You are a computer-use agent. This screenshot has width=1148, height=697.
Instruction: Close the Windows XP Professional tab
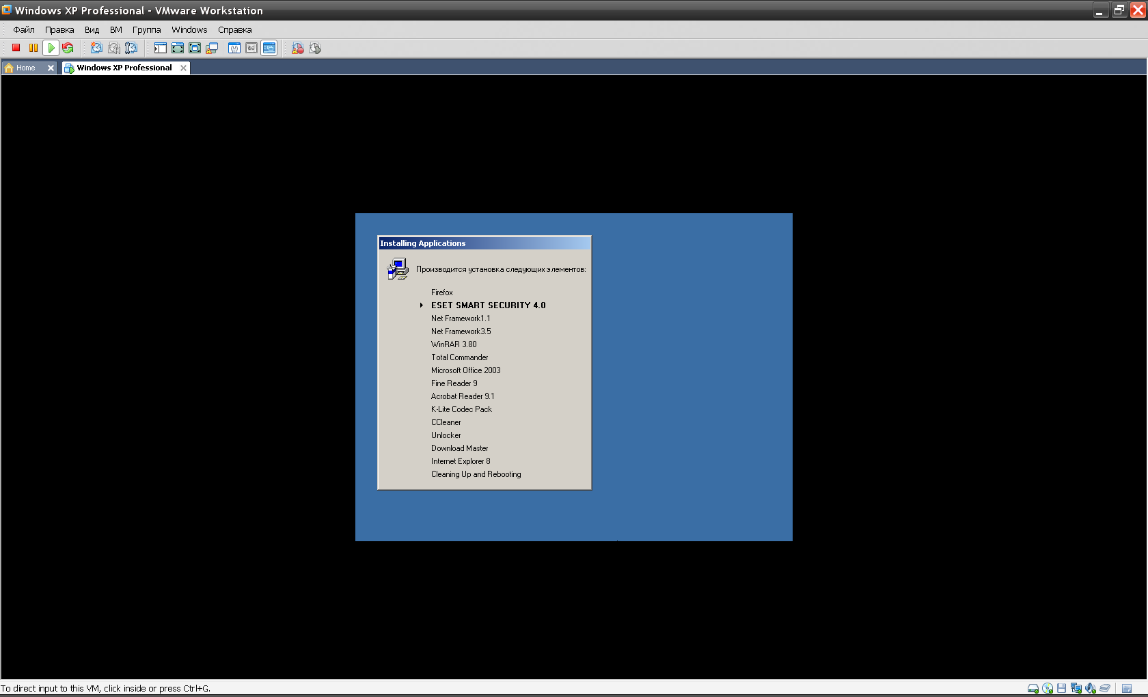click(x=183, y=68)
